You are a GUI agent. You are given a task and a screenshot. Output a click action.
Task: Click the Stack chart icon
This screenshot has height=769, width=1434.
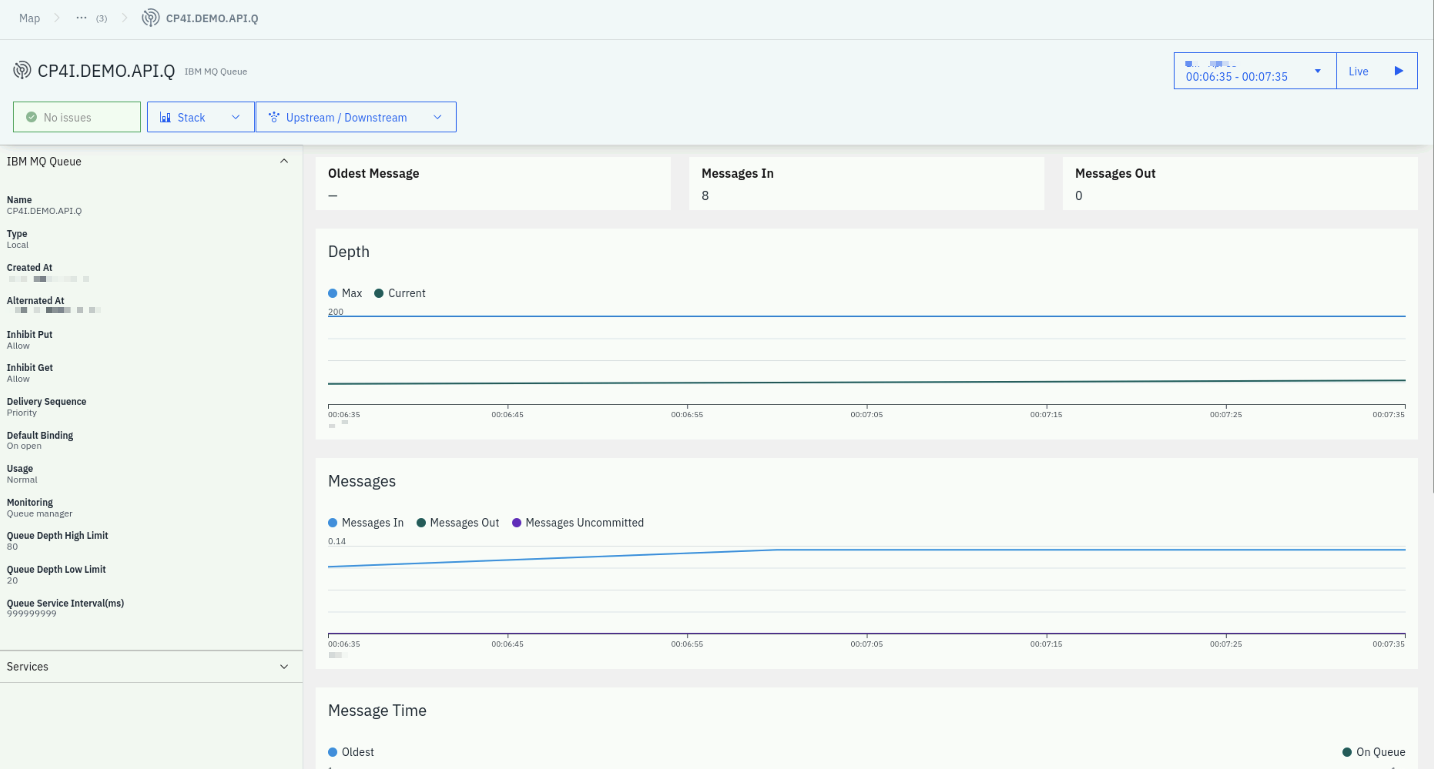click(x=165, y=117)
